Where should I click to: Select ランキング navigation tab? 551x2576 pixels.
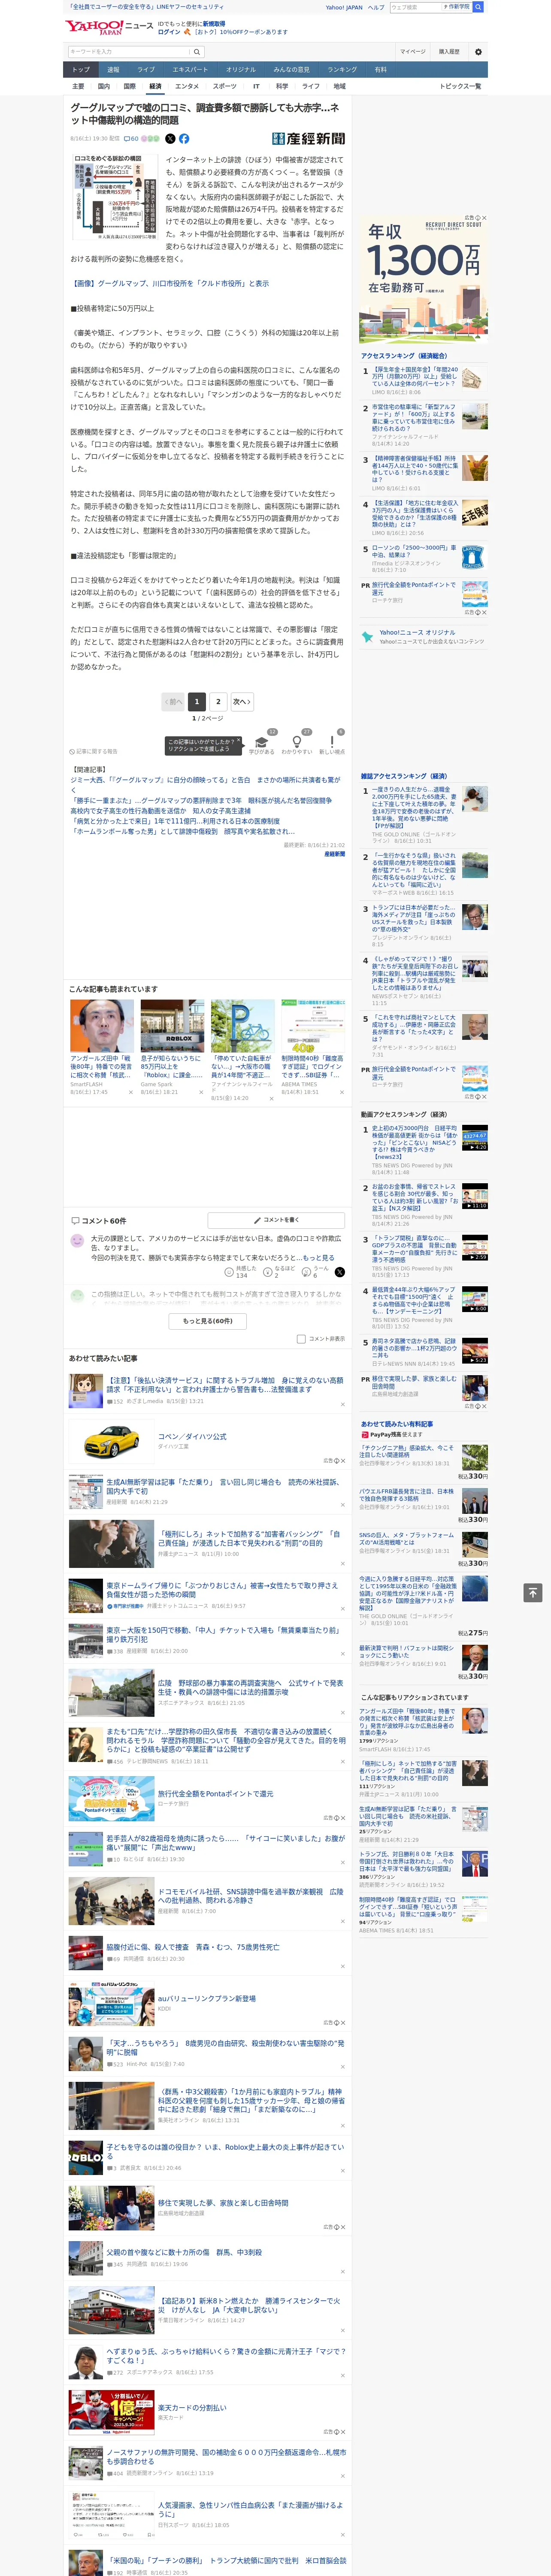tap(342, 69)
